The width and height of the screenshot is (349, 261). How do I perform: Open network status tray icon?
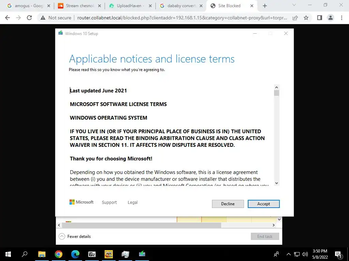pos(297,254)
